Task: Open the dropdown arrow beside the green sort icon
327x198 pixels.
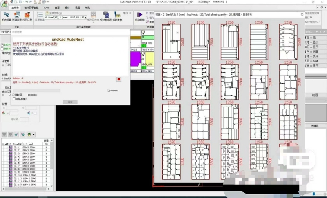Action: coord(34,134)
